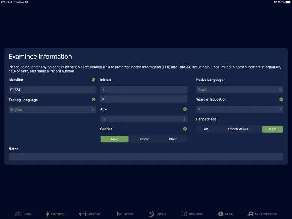The height and width of the screenshot is (219, 292).
Task: Choose Ambidextrous handedness option
Action: [x=238, y=129]
